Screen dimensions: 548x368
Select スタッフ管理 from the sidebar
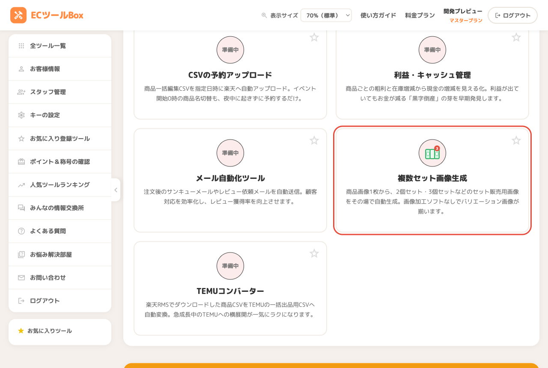pyautogui.click(x=60, y=92)
